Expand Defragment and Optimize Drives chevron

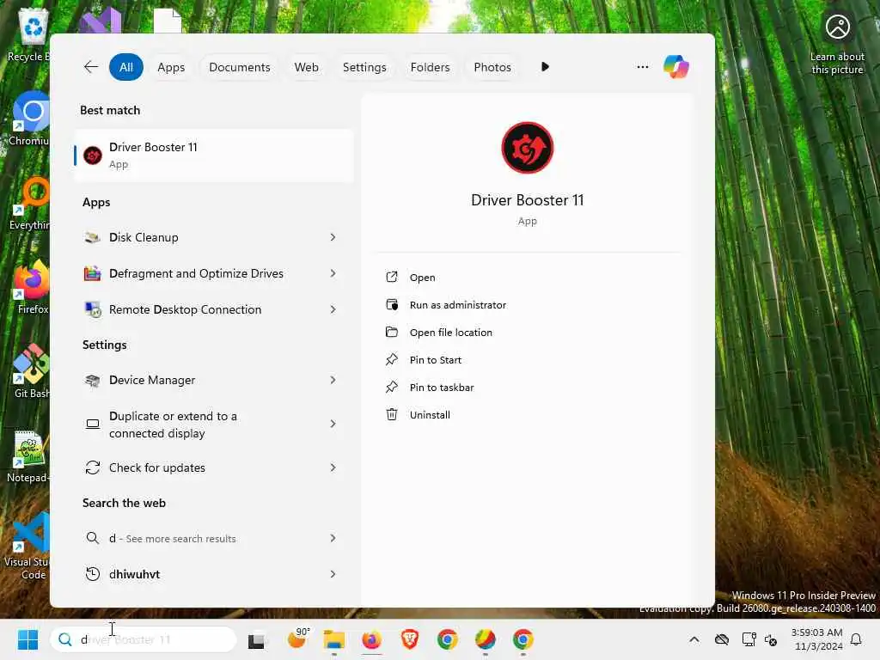point(333,273)
